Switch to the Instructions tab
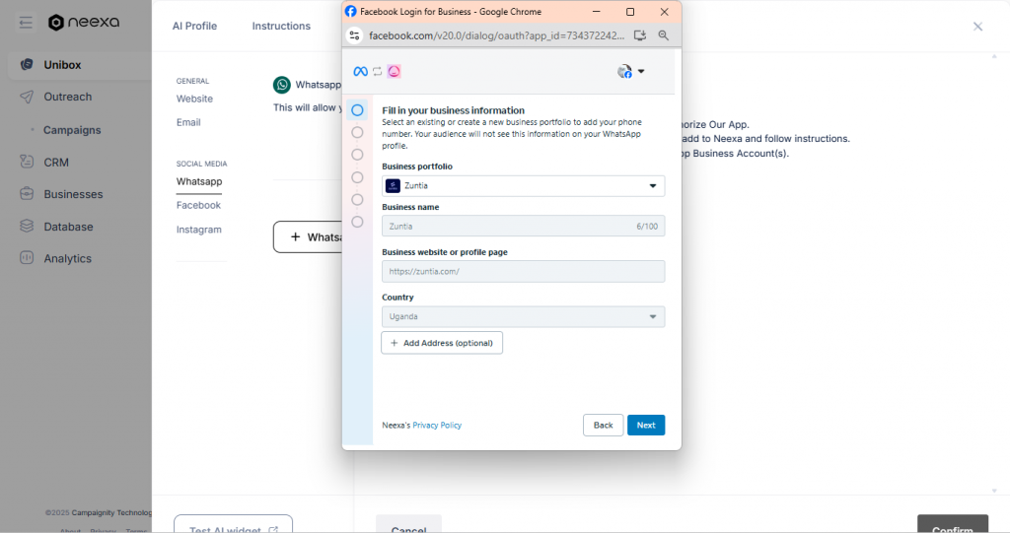The height and width of the screenshot is (533, 1010). click(x=281, y=26)
